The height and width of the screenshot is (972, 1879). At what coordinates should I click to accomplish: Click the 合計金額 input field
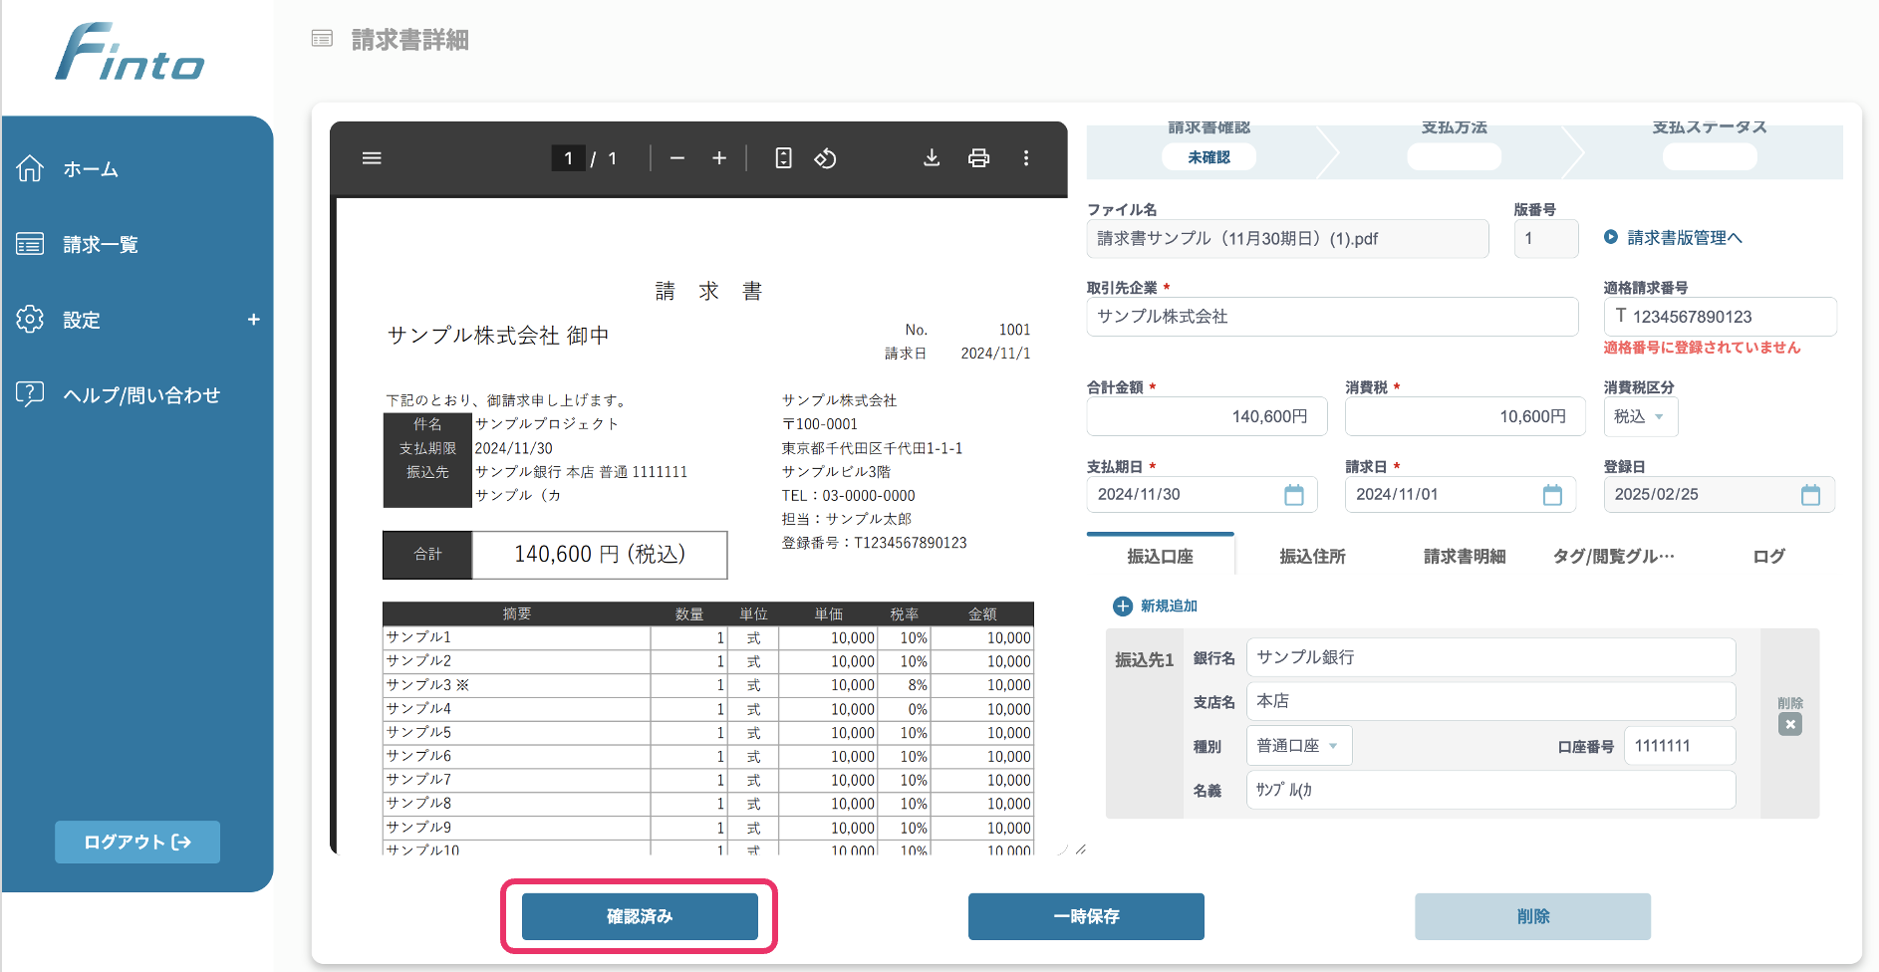point(1207,416)
